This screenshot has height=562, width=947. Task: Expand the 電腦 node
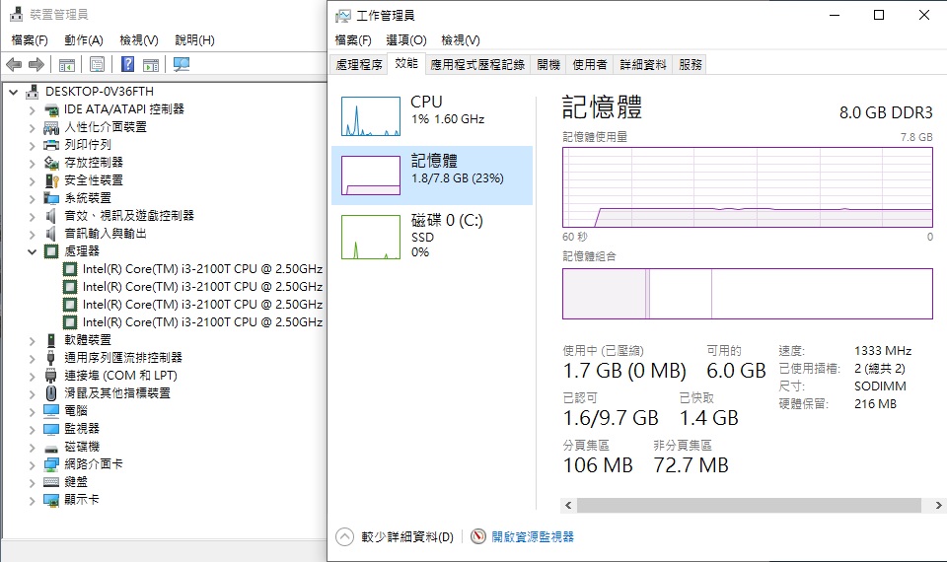point(32,412)
